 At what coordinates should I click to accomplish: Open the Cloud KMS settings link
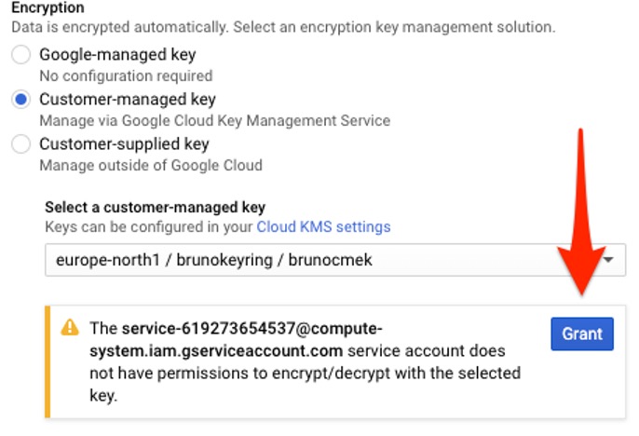point(323,227)
